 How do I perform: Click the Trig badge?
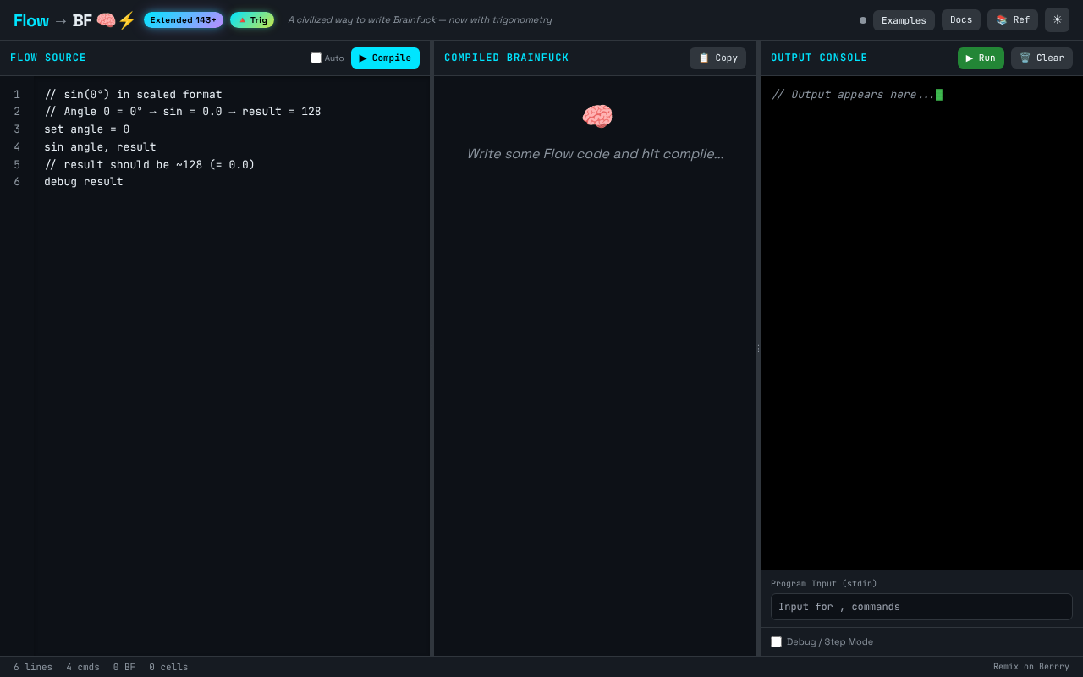click(x=252, y=19)
